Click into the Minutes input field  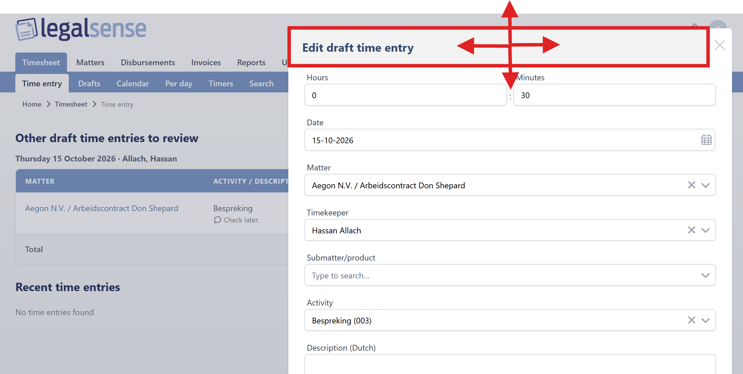(x=614, y=95)
